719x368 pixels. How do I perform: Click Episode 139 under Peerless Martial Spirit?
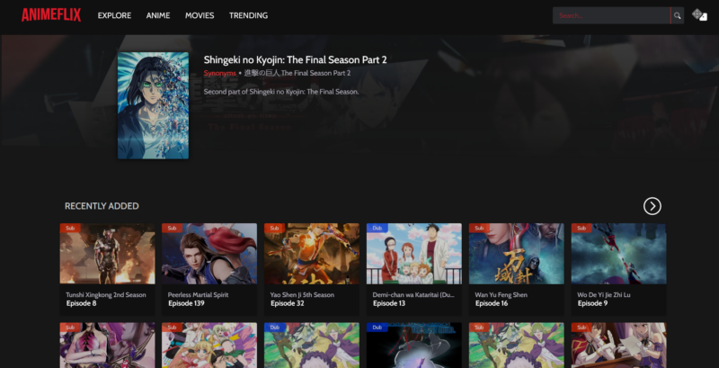(186, 303)
